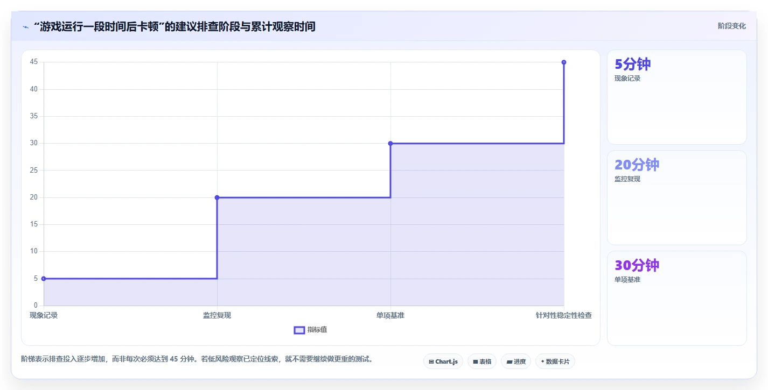Viewport: 768px width, 390px height.
Task: Click the icon in the Chart.js chip
Action: click(431, 362)
